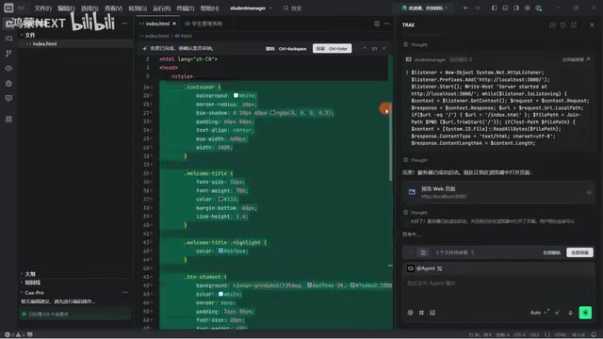Open chat history in TRAE panel

coord(563,25)
